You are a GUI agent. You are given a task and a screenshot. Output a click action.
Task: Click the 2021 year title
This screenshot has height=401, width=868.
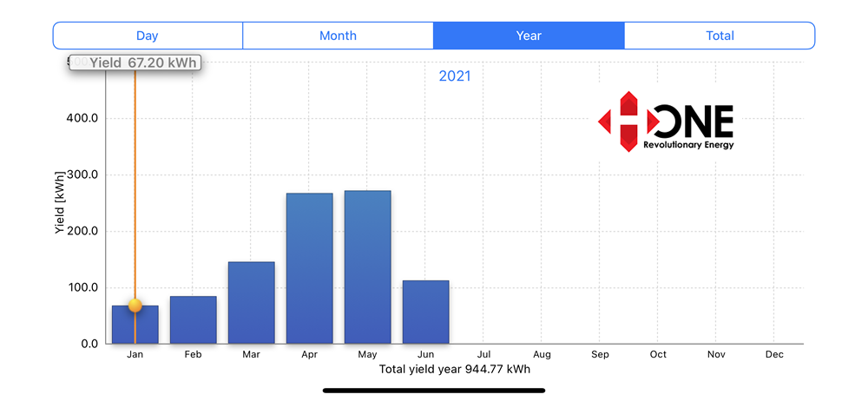coord(455,76)
